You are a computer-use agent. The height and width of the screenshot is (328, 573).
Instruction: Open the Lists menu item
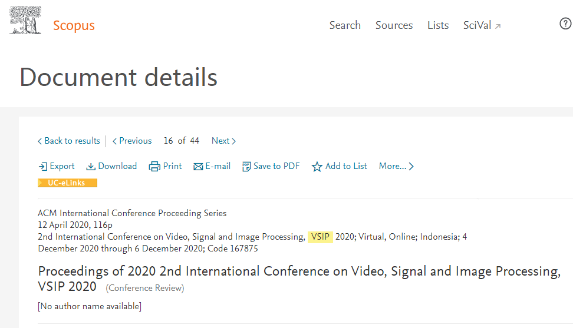tap(438, 25)
